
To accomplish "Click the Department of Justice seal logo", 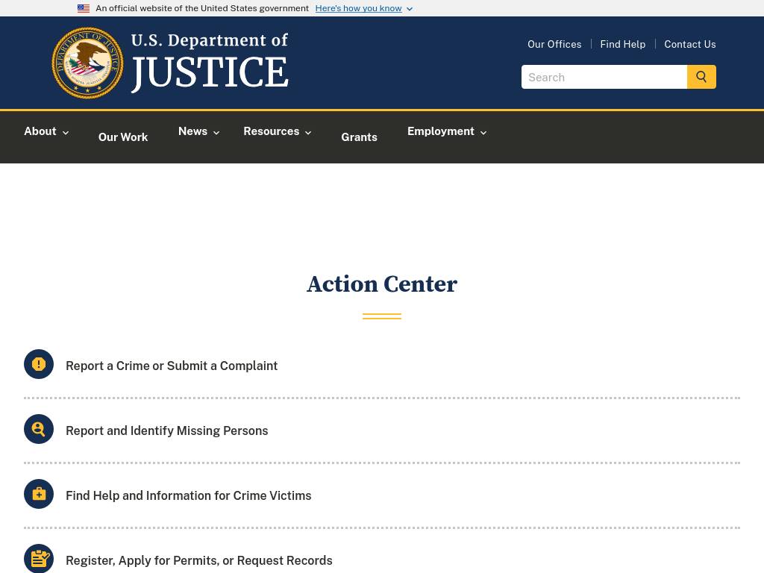I will (x=88, y=63).
